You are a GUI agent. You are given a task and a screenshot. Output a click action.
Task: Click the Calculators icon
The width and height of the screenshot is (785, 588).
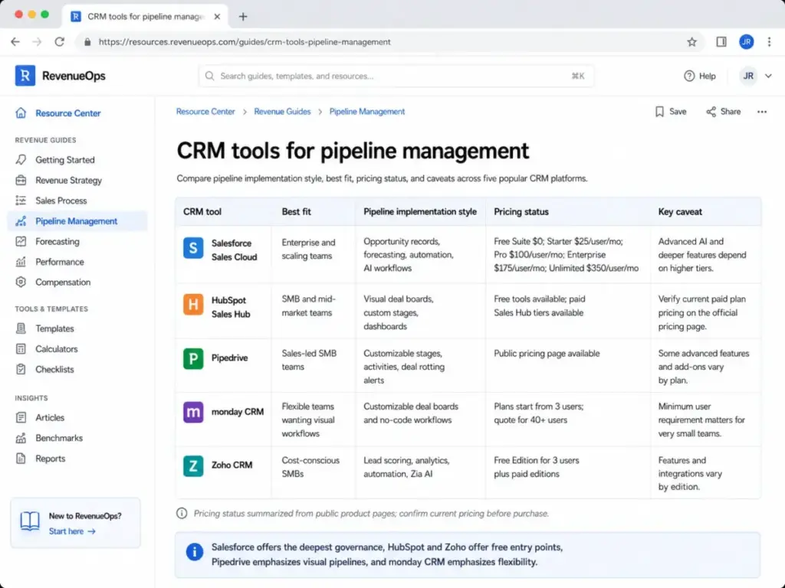click(x=21, y=349)
